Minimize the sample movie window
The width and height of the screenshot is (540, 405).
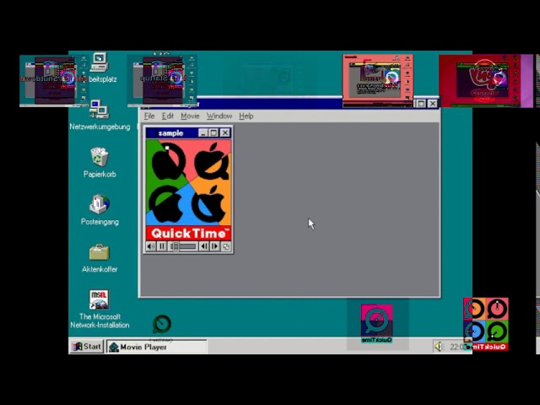[202, 133]
